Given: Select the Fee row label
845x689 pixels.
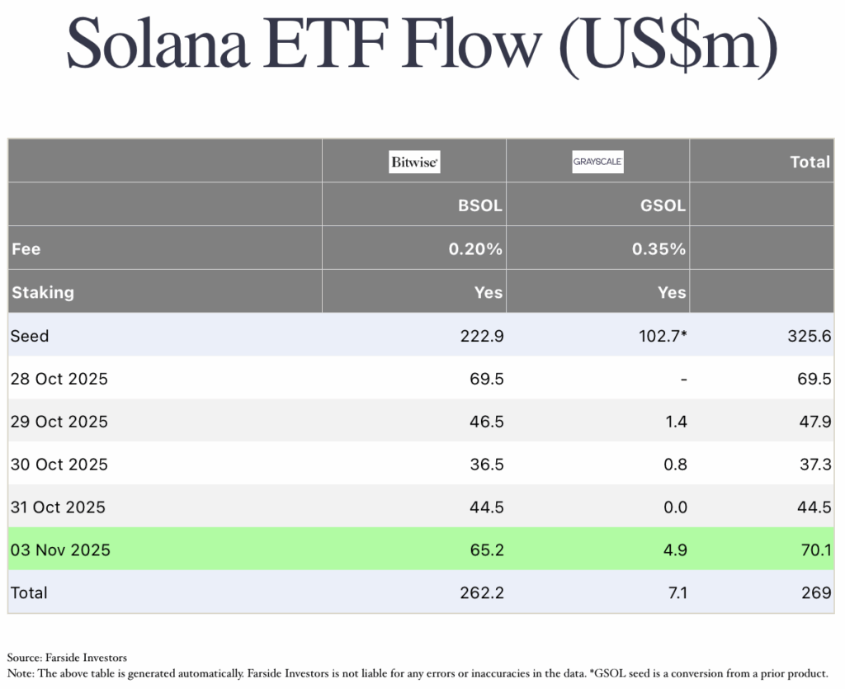Looking at the screenshot, I should (x=26, y=248).
